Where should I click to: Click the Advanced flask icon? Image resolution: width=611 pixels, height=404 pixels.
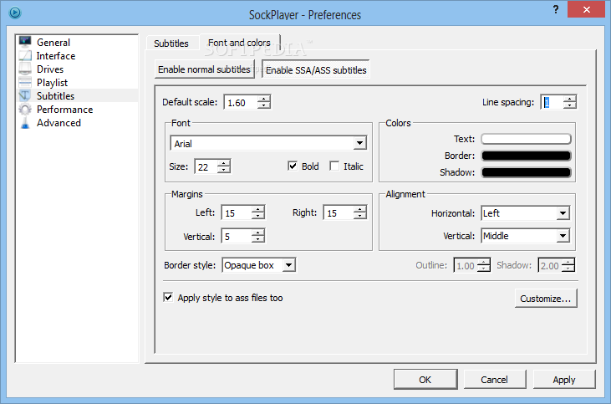tap(25, 122)
